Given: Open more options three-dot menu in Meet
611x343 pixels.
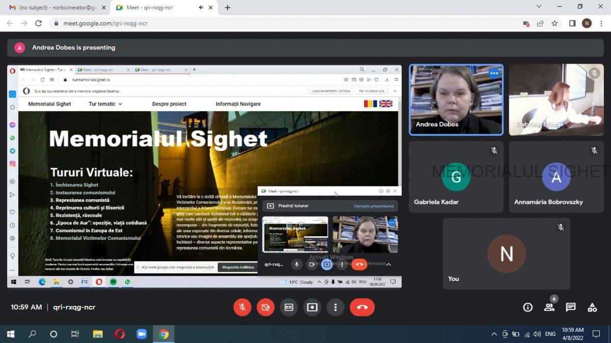Looking at the screenshot, I should coord(335,307).
